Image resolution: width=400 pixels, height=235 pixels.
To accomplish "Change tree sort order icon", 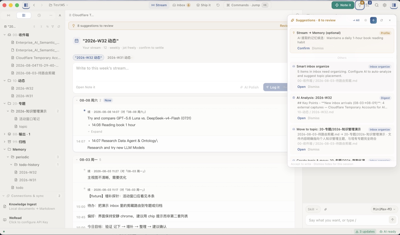I will 47,27.
